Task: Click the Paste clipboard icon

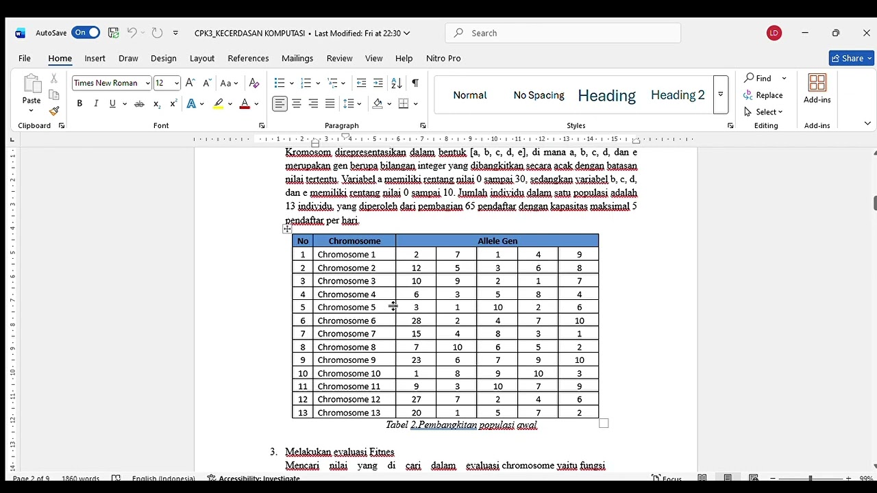Action: 32,84
